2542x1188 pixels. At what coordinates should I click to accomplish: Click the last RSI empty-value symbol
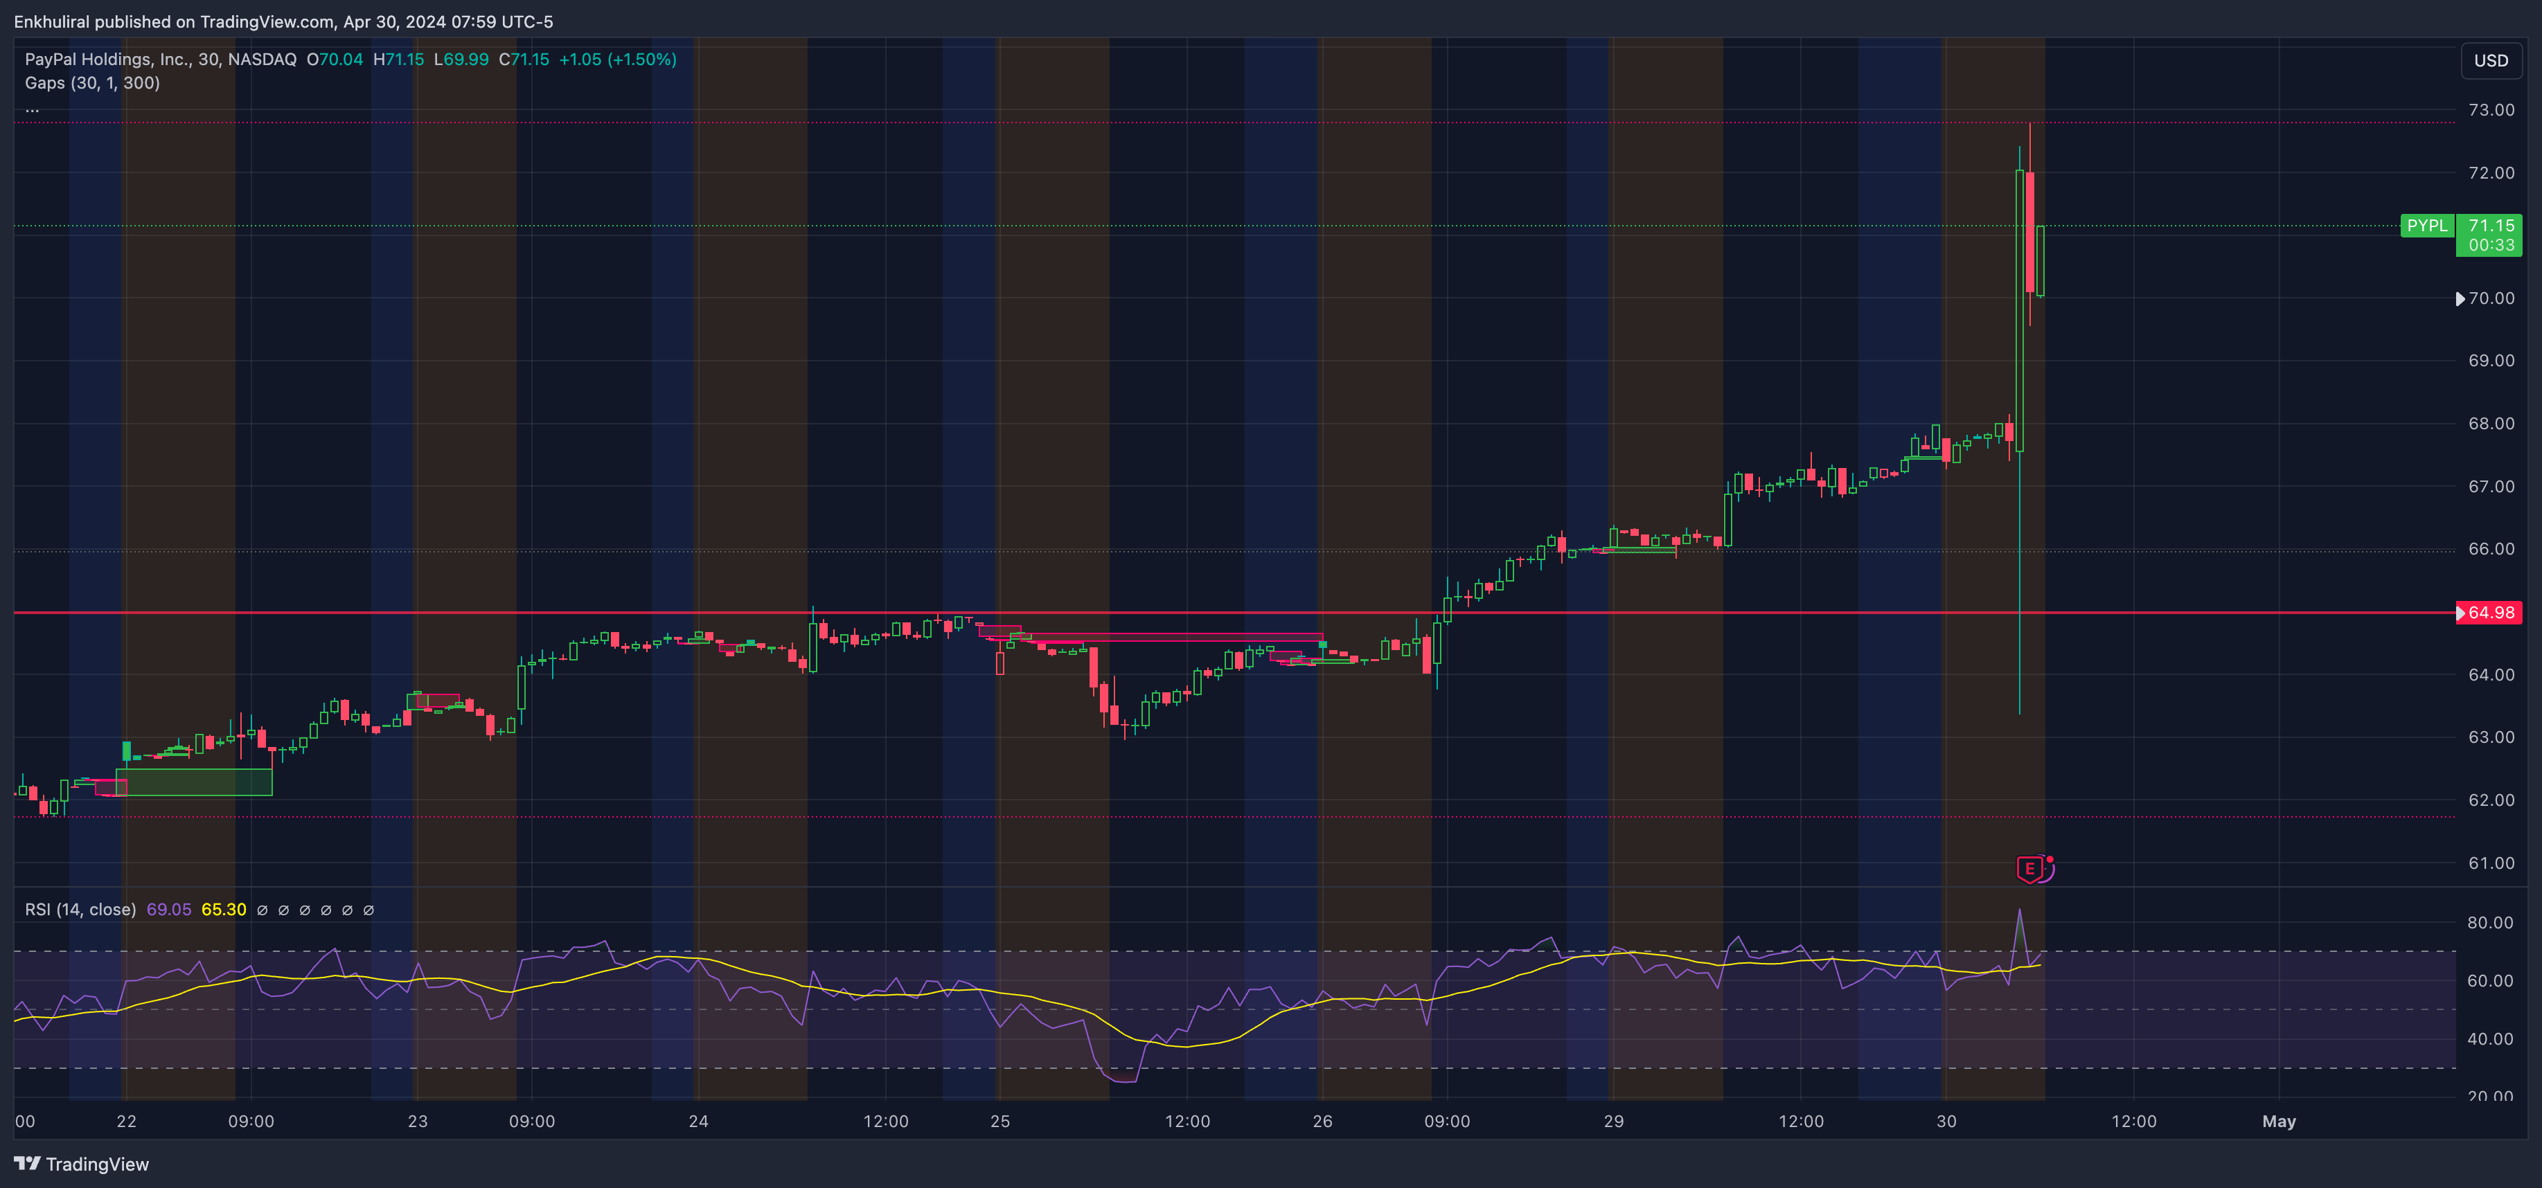[369, 910]
